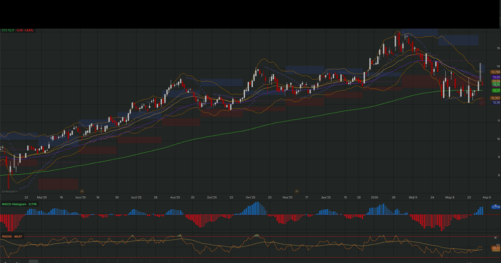Click the -0,19 -1,43% price change text

(x=25, y=30)
